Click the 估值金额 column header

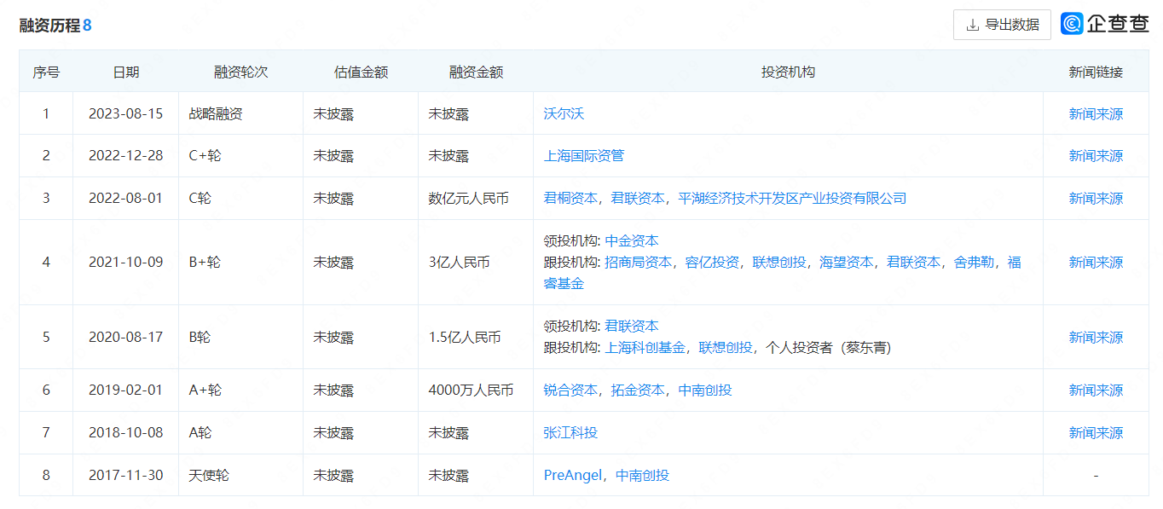[361, 72]
